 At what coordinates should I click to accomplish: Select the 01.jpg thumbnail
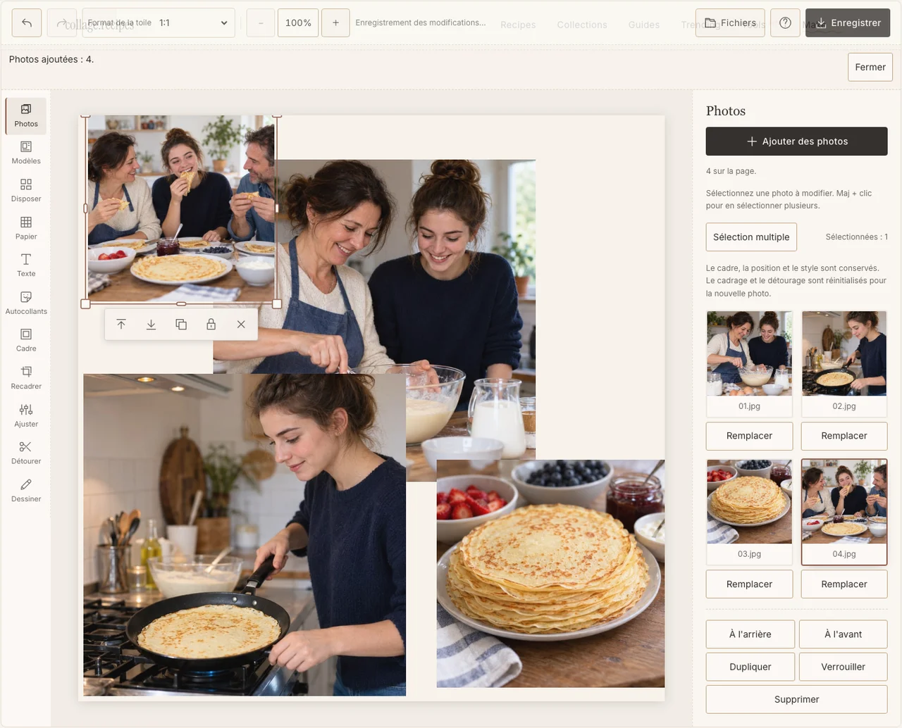pos(749,363)
